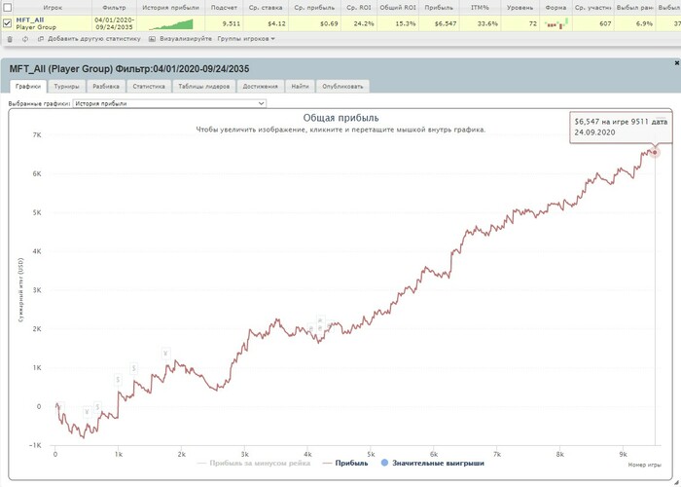Click the $6.547 profit cell

click(446, 24)
